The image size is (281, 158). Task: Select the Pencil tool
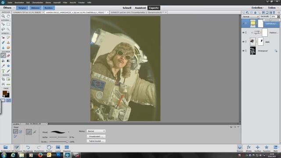coord(8,71)
